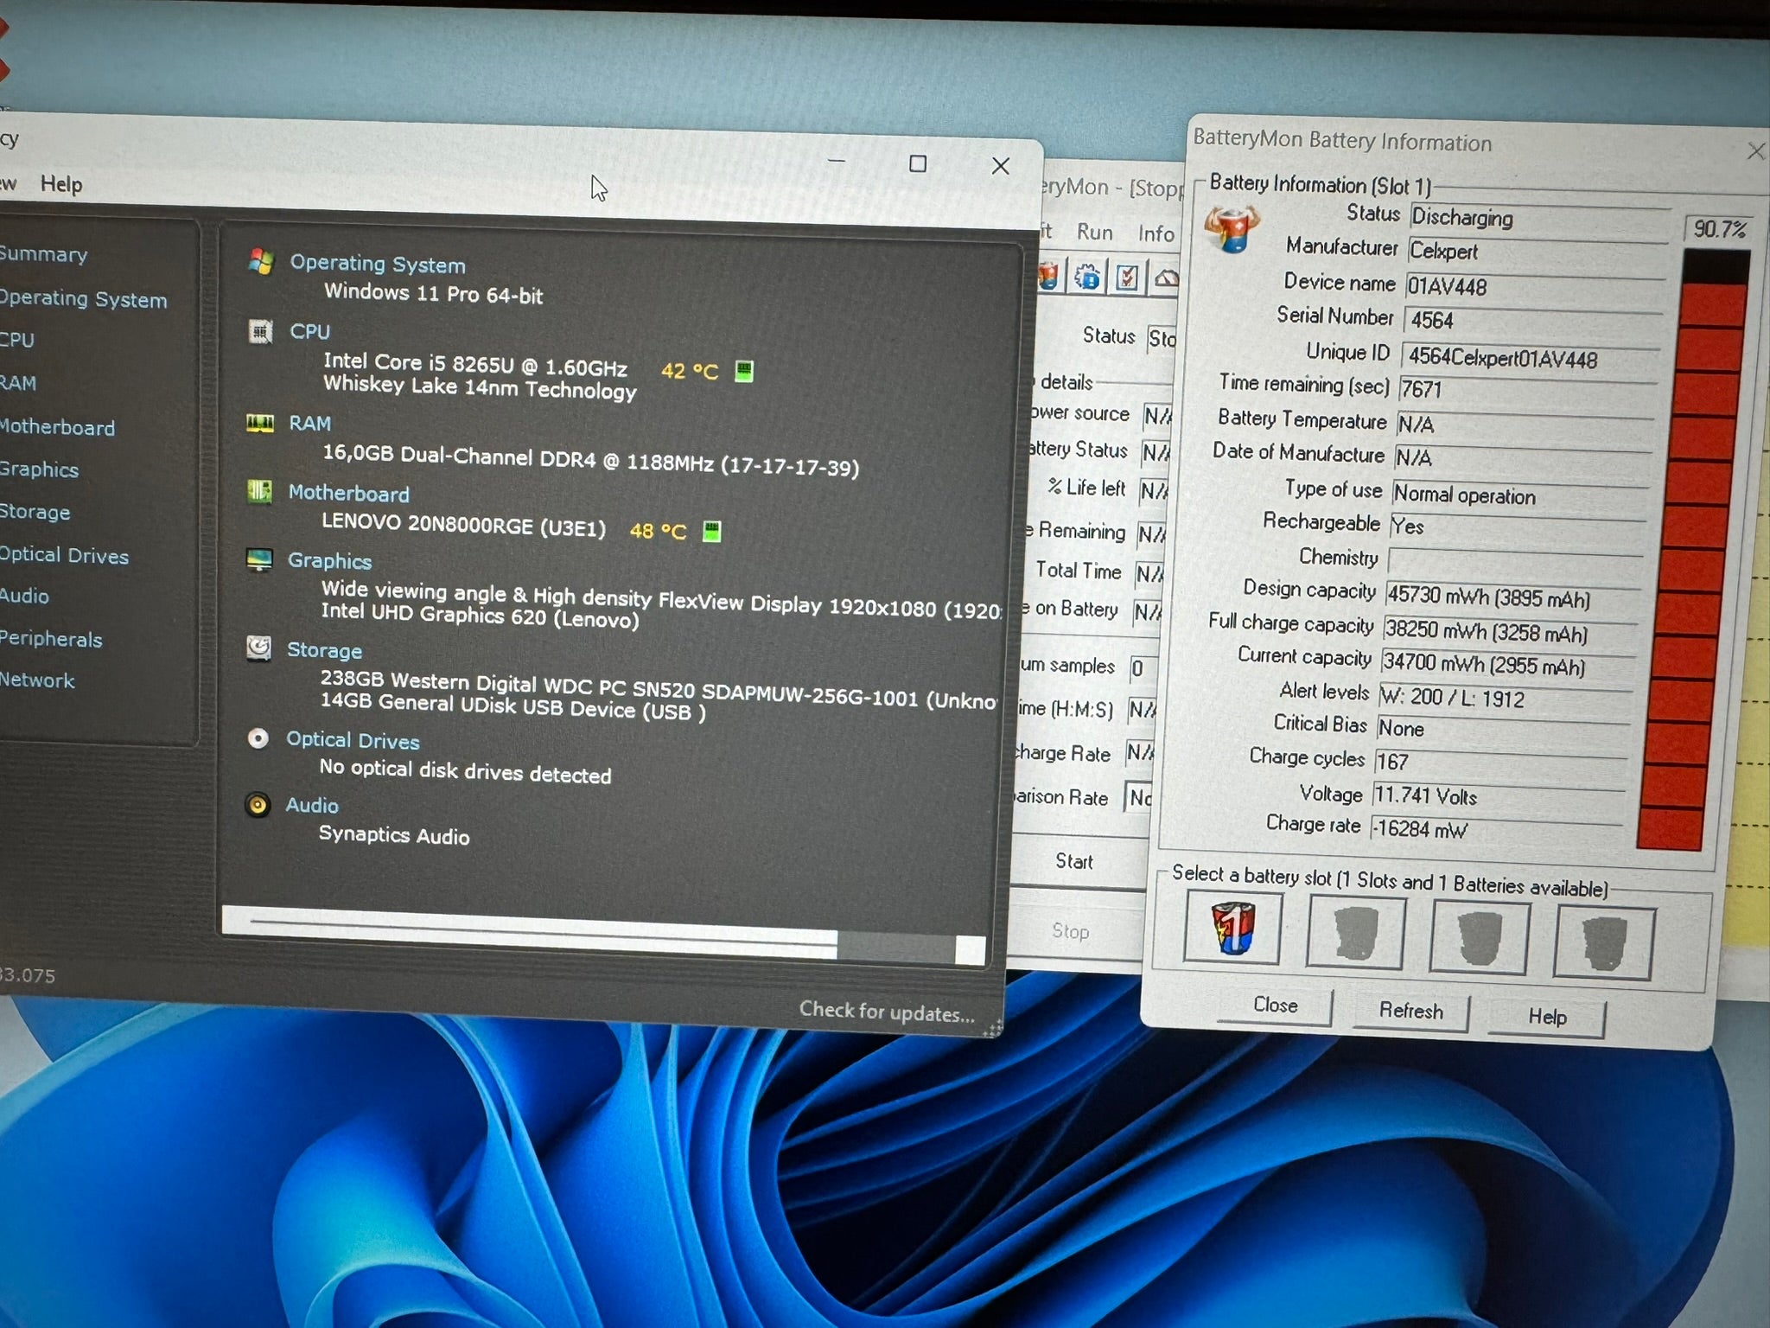Click the BatteryMon gauge toolbar icon
Image resolution: width=1770 pixels, height=1328 pixels.
pyautogui.click(x=1167, y=278)
